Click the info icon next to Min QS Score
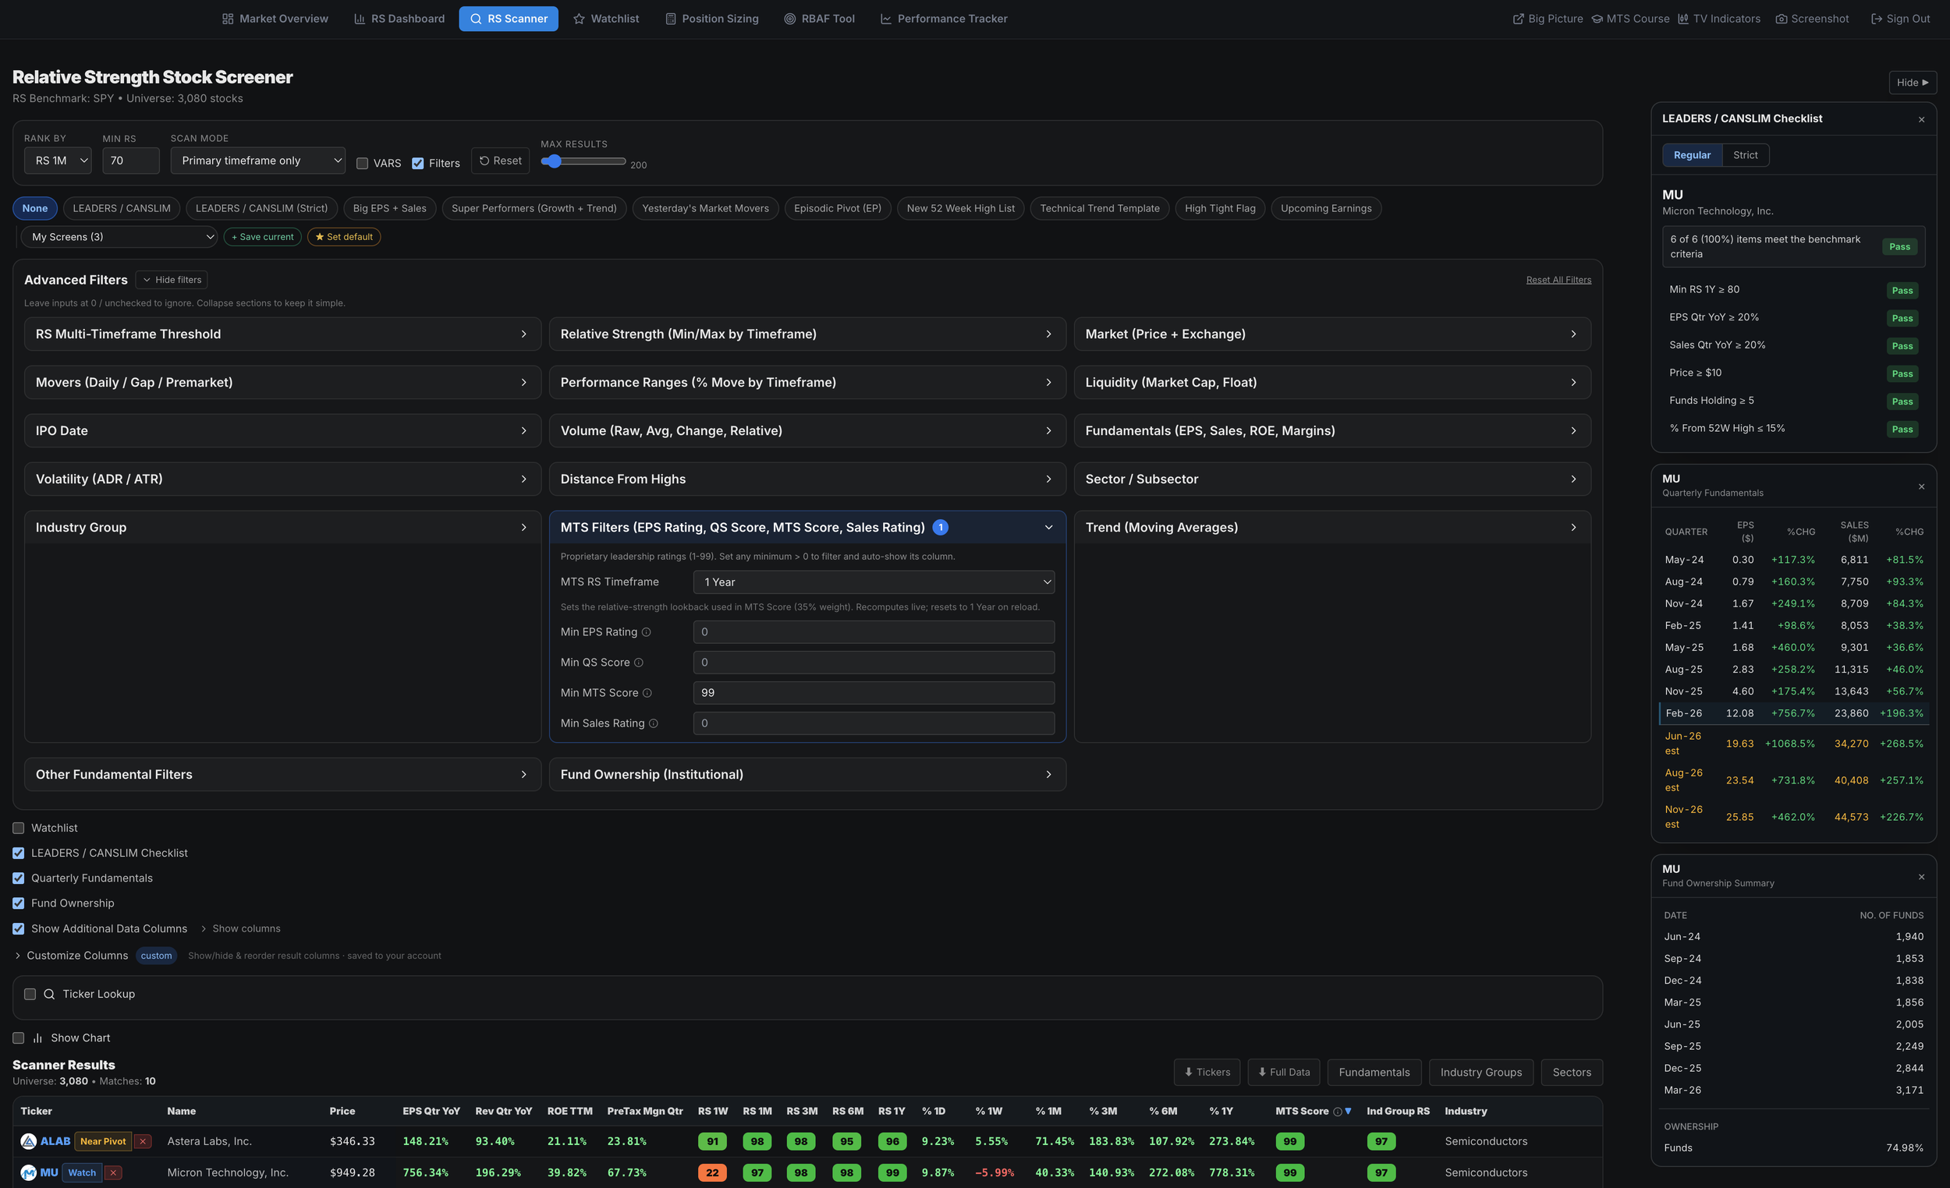1950x1188 pixels. pos(639,662)
